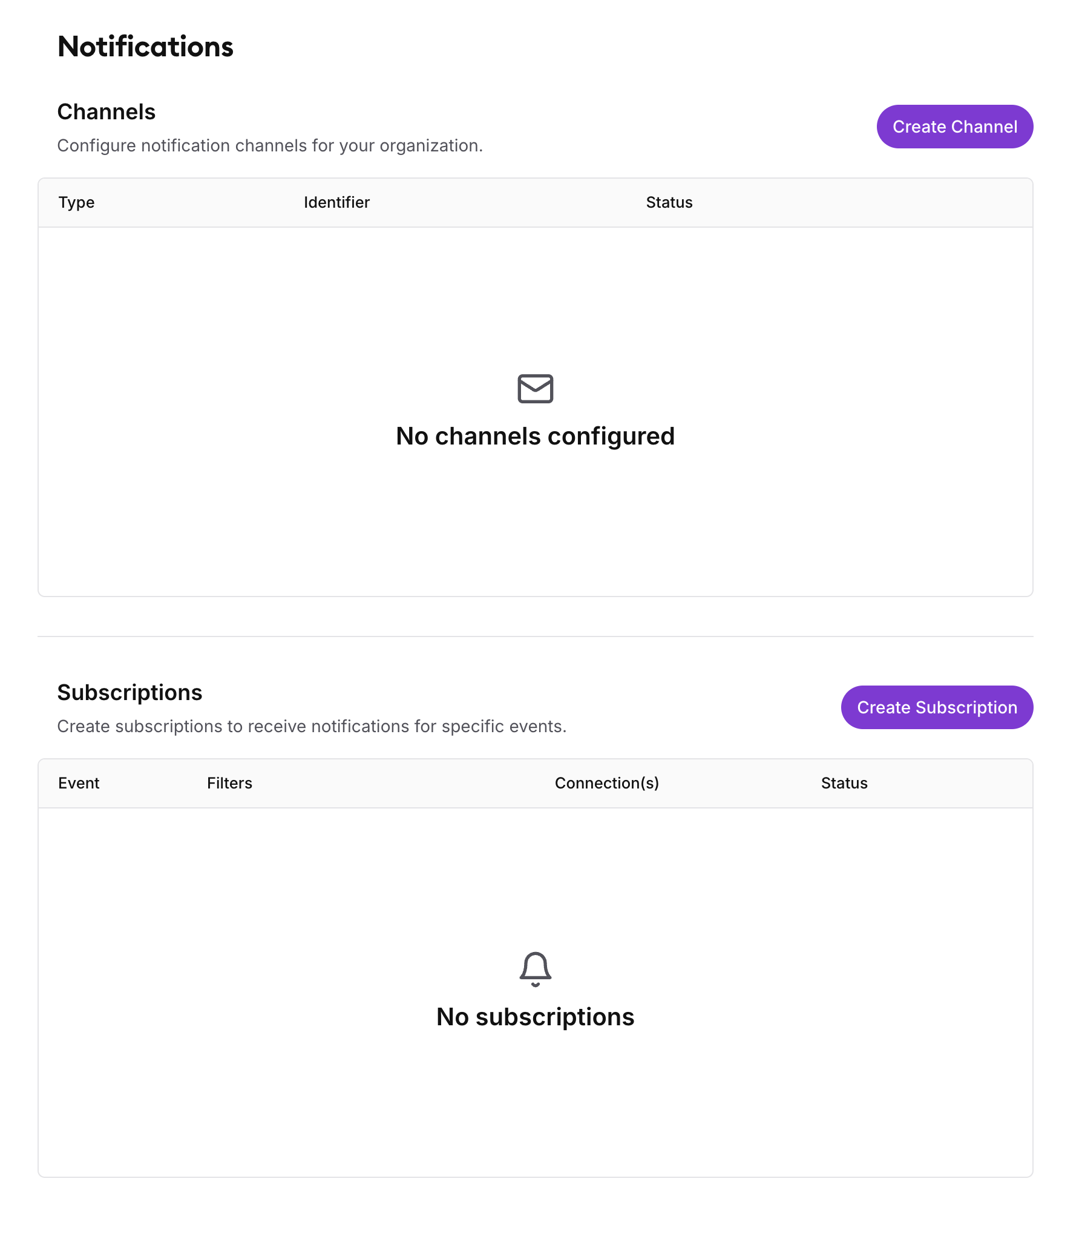1082x1233 pixels.
Task: Click the 'Create subscriptions to receive notifications' description
Action: click(x=312, y=727)
